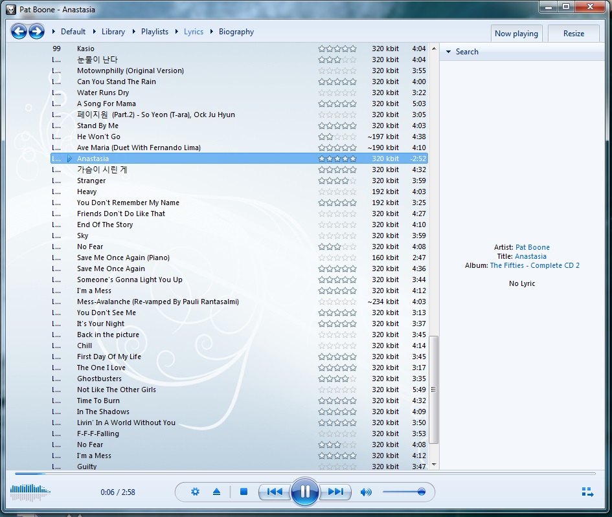The width and height of the screenshot is (612, 517).
Task: Click the Resize button
Action: [573, 34]
